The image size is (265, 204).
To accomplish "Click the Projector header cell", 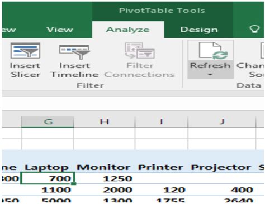I will [221, 167].
